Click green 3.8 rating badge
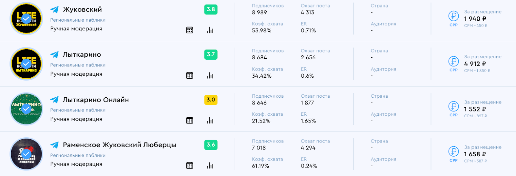 (211, 9)
